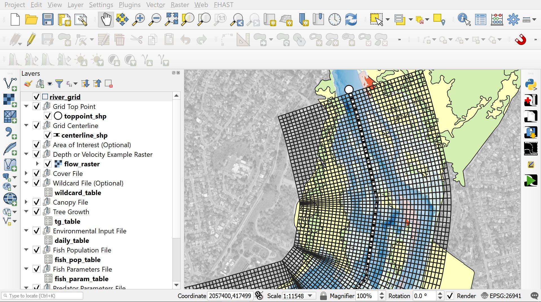The width and height of the screenshot is (541, 302).
Task: Save the project with the floppy disk icon
Action: (x=48, y=20)
